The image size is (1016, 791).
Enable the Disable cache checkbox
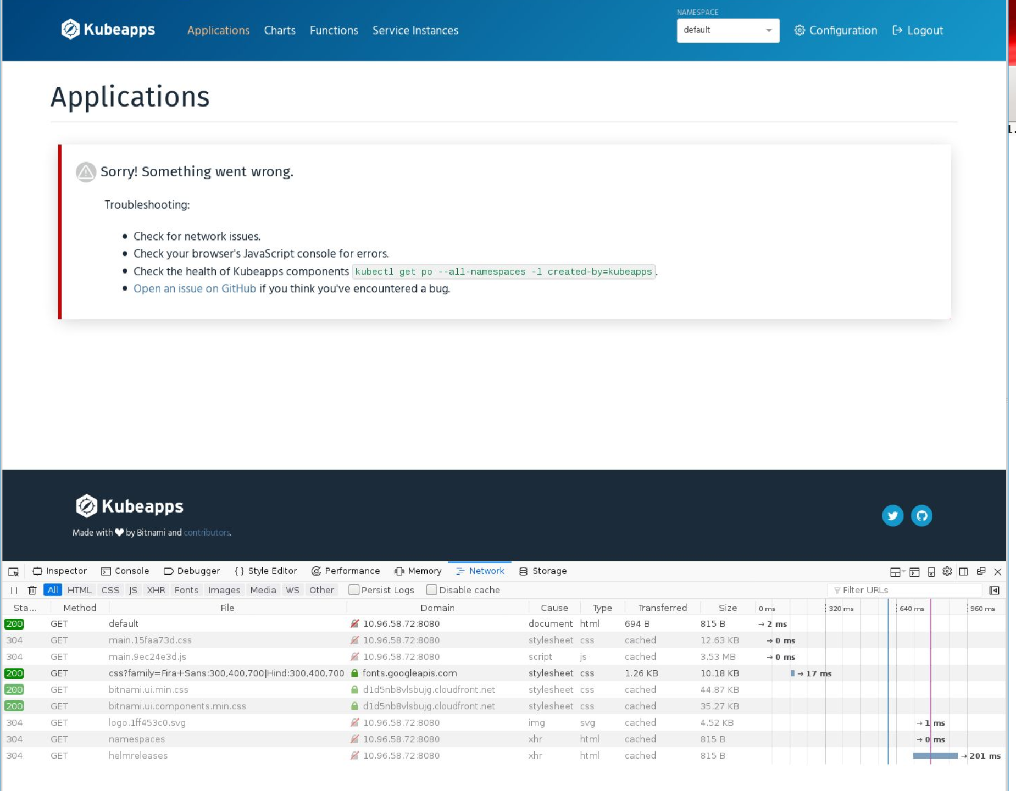432,589
